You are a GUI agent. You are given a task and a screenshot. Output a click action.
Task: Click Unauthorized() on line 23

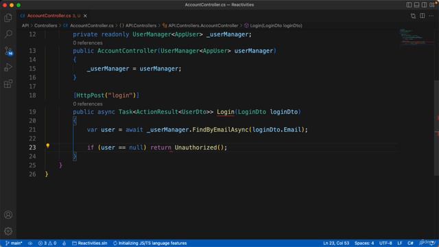pos(199,148)
